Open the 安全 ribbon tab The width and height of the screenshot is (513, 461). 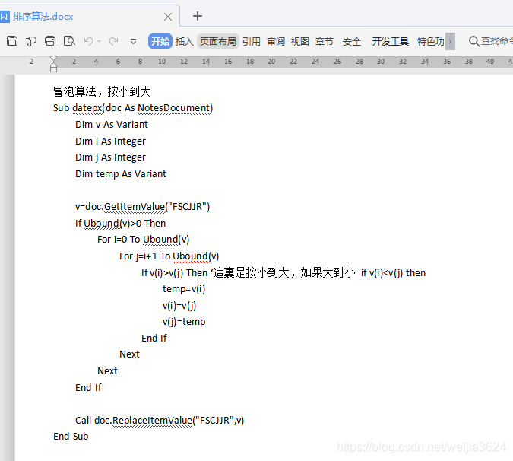coord(352,41)
